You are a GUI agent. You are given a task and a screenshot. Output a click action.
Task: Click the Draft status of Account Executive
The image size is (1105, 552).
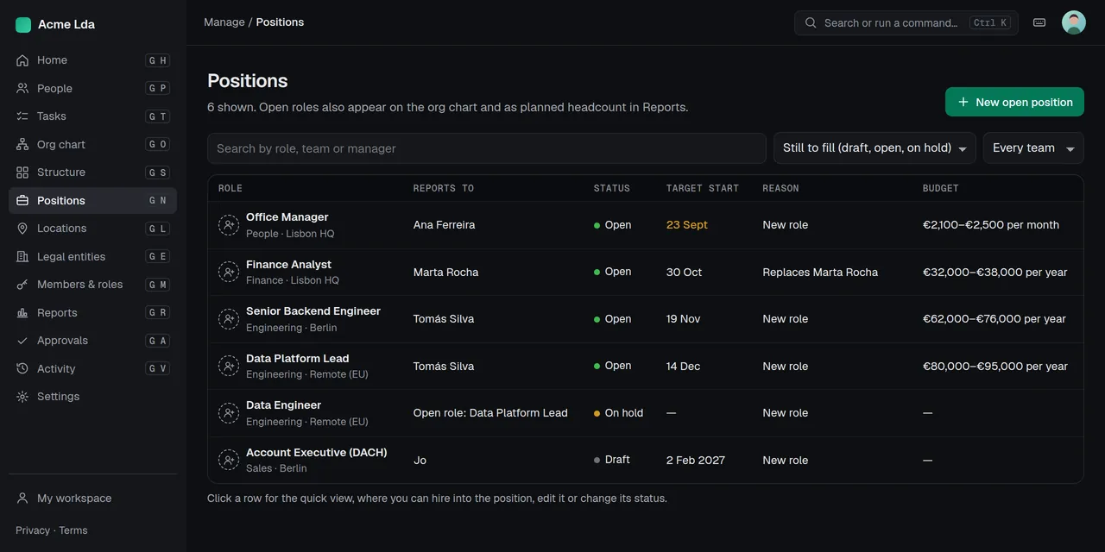click(612, 460)
